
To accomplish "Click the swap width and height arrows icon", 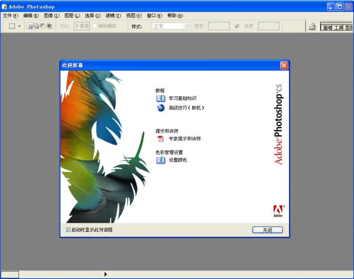I will (x=237, y=26).
